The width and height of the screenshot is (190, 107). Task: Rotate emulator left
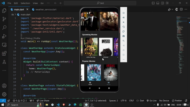pos(123,27)
